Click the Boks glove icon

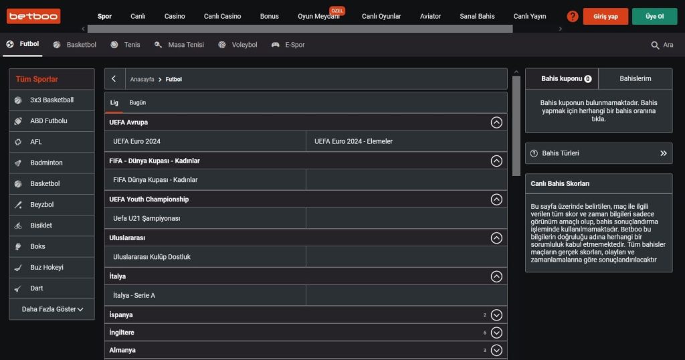pyautogui.click(x=18, y=246)
